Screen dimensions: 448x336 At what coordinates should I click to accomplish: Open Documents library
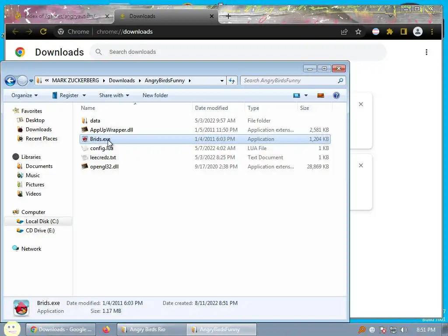(x=39, y=166)
